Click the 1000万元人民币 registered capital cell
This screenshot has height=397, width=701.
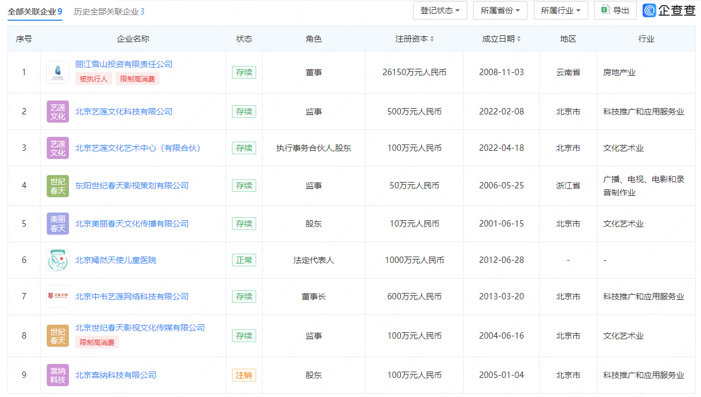(x=415, y=260)
